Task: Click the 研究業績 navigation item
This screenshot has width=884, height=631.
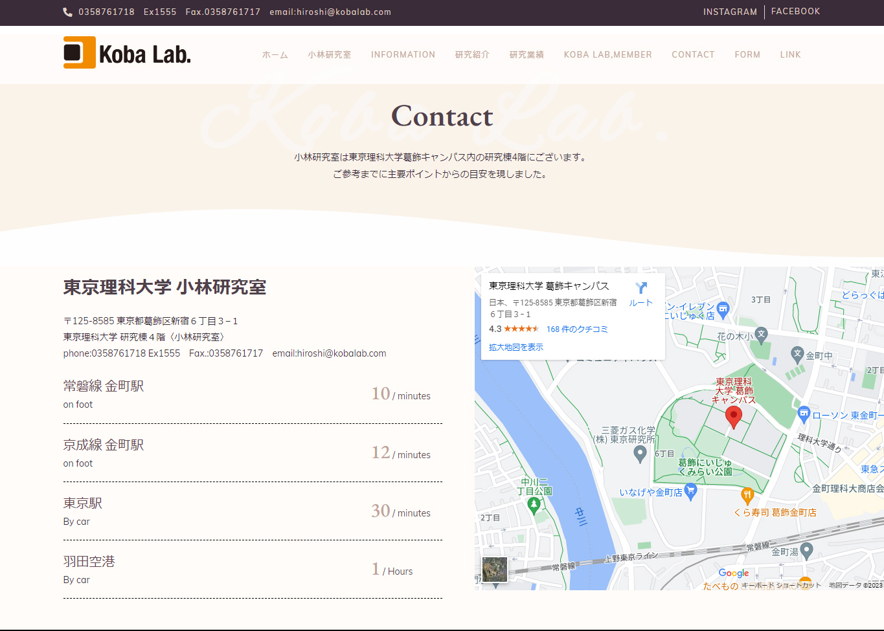Action: pos(527,55)
